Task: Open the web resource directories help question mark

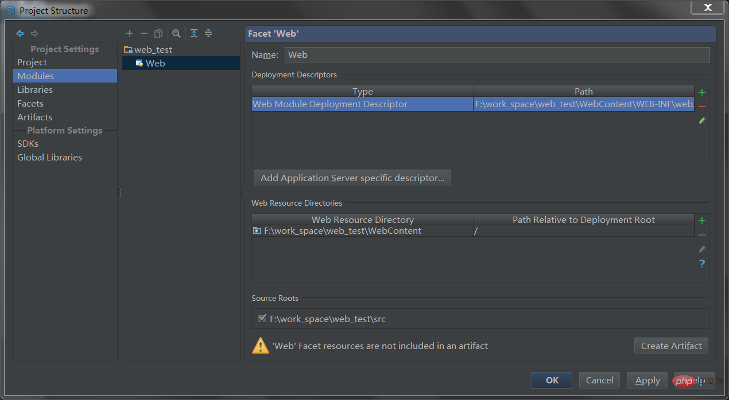Action: (x=702, y=264)
